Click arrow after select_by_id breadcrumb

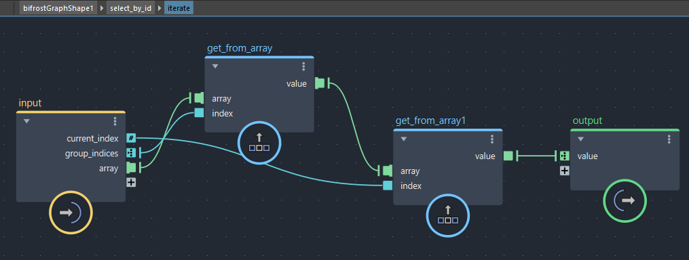tap(160, 8)
